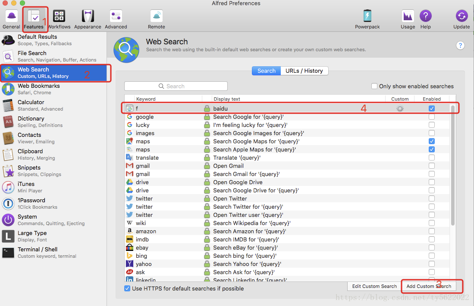Viewport: 474px width, 306px height.
Task: Enable the google search checkbox
Action: tap(432, 117)
